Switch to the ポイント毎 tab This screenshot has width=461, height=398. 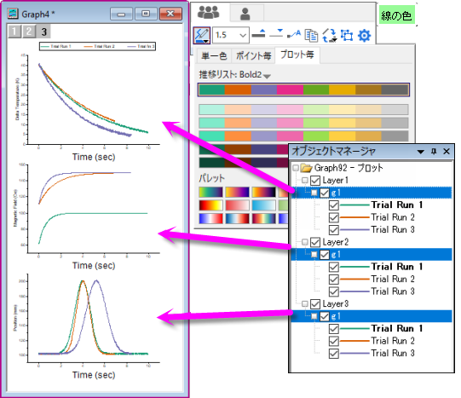253,55
